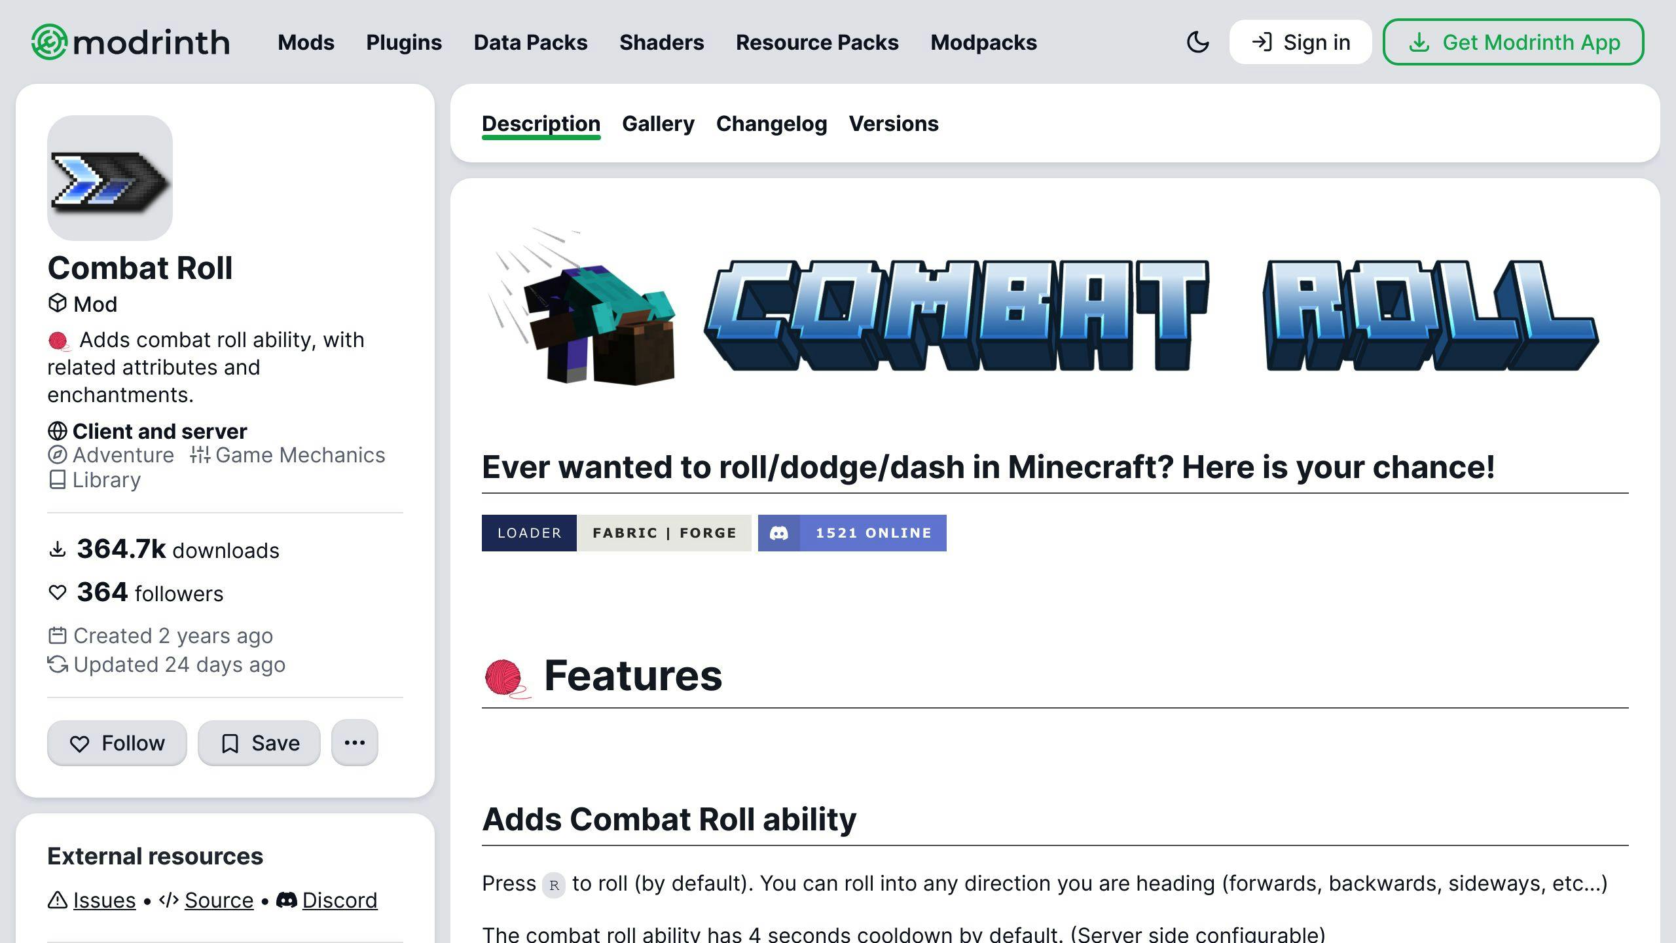Click the Library category tag
Screen dimensions: 1676x943
coord(94,479)
